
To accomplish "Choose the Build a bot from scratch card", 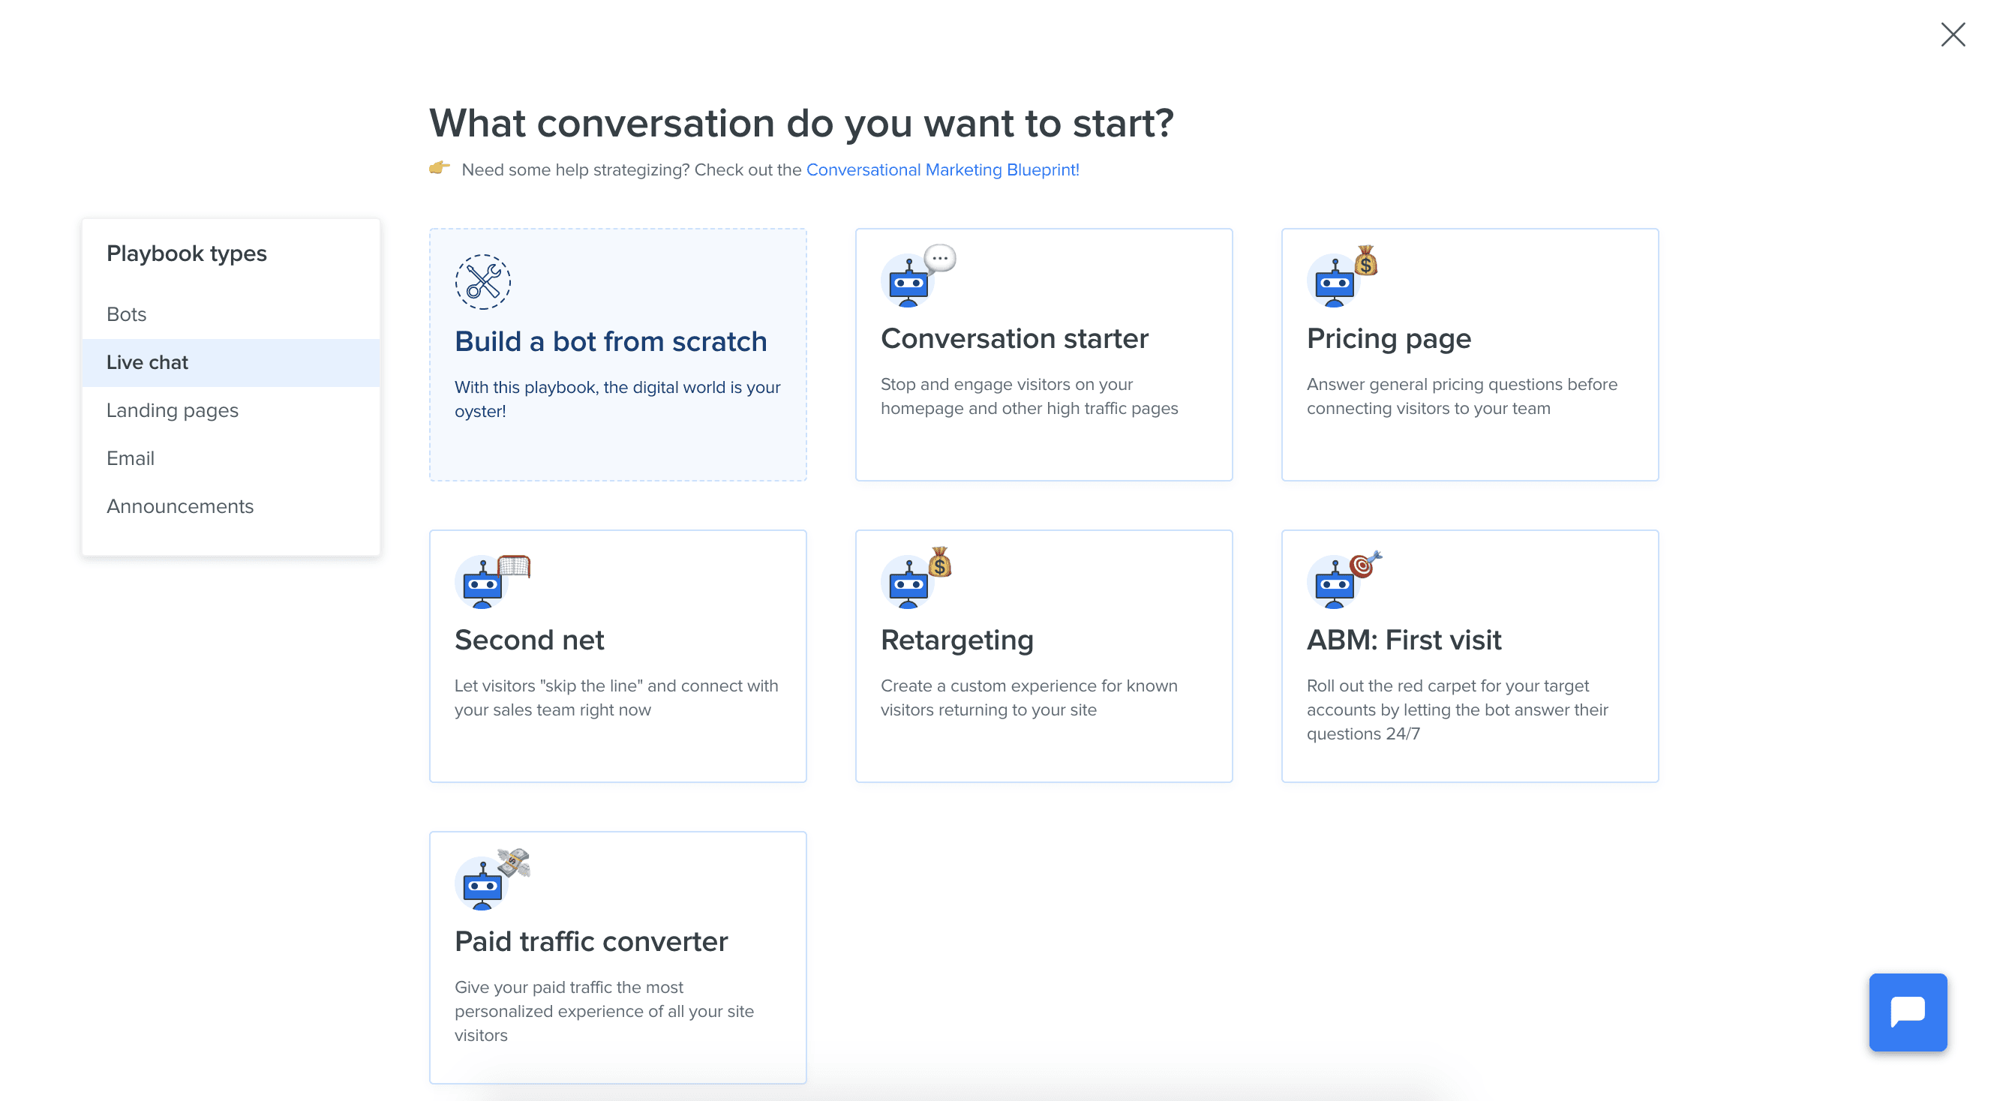I will point(618,355).
